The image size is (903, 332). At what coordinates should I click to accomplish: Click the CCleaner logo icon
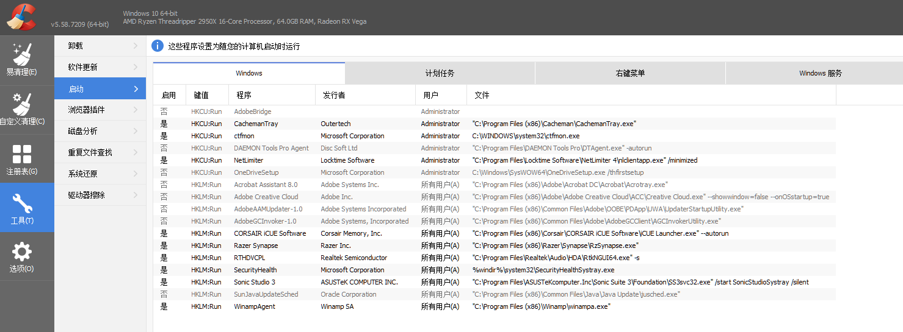tap(21, 16)
